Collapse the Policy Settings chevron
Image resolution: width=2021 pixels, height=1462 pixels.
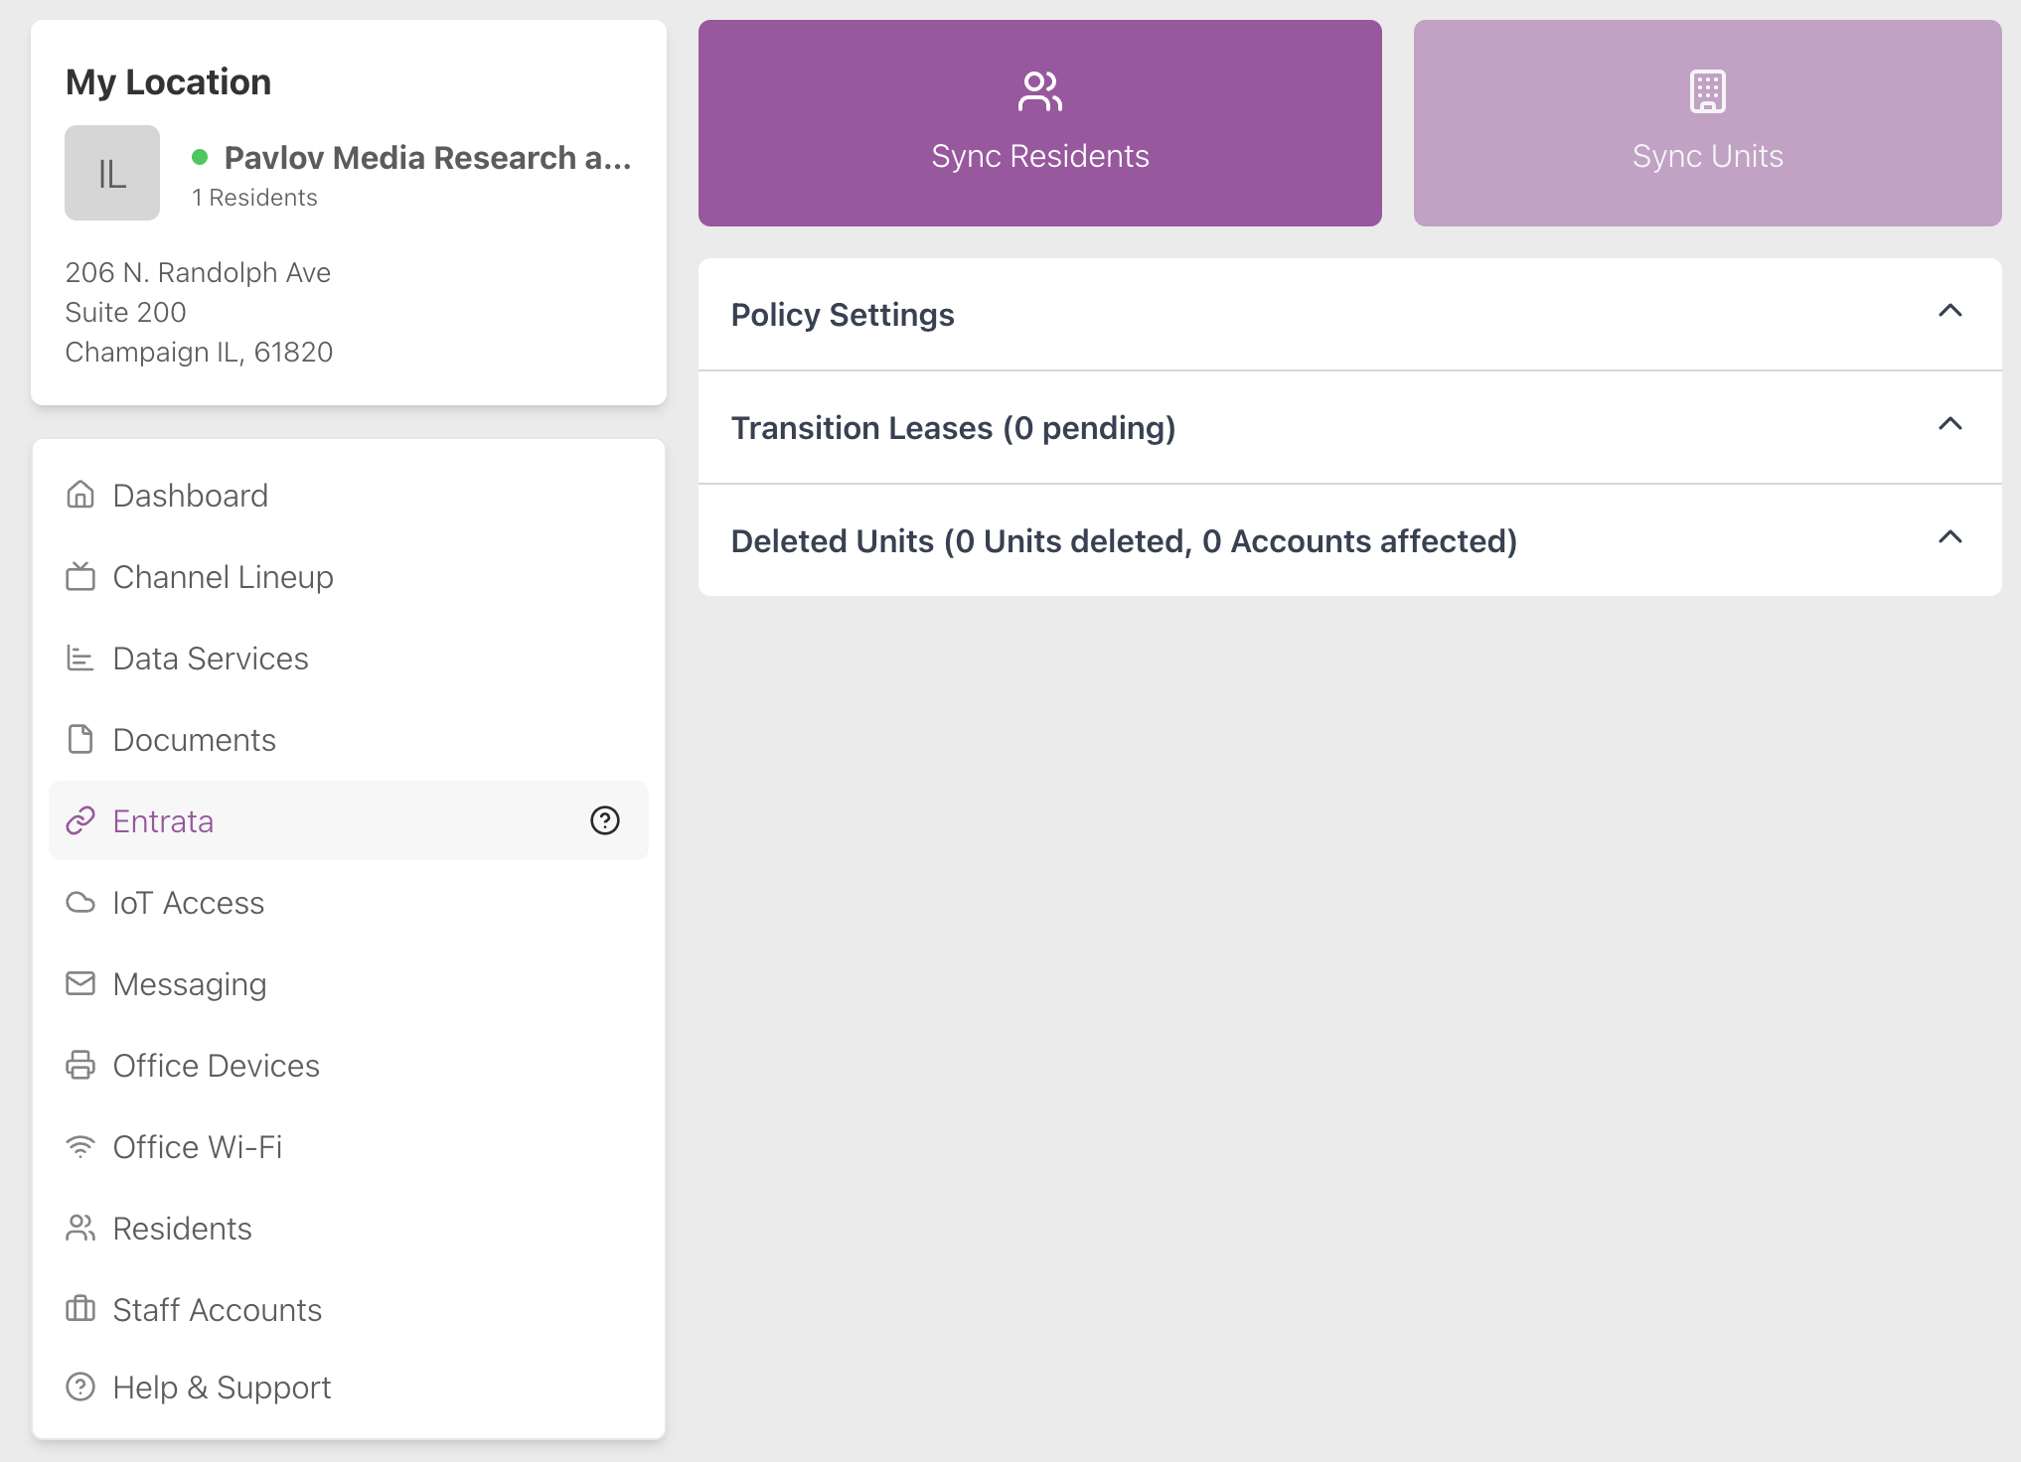[1950, 311]
